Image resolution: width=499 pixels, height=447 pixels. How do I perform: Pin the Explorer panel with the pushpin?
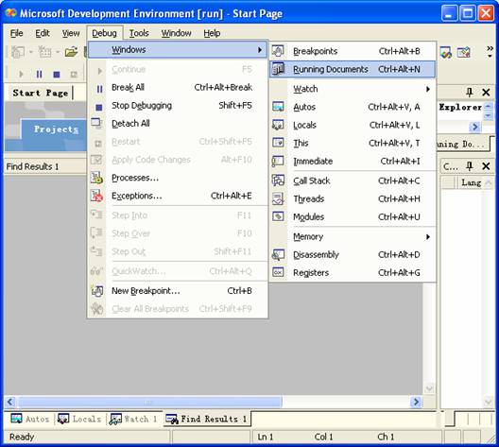point(470,93)
